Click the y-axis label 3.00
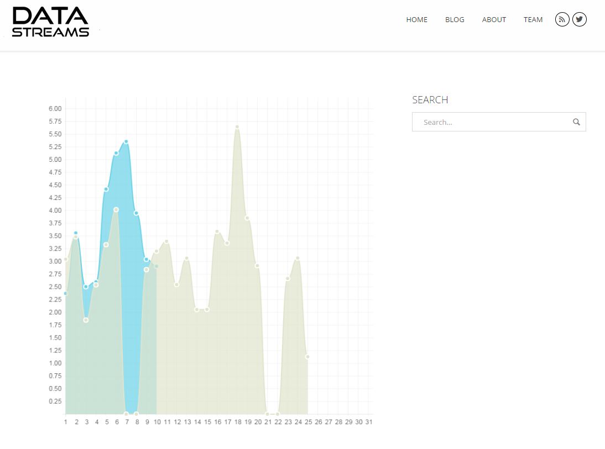 55,261
